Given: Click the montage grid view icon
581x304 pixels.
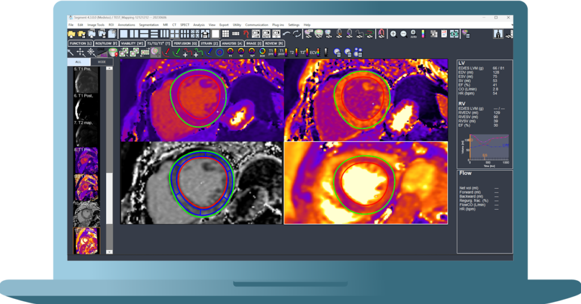Looking at the screenshot, I should pyautogui.click(x=225, y=34).
